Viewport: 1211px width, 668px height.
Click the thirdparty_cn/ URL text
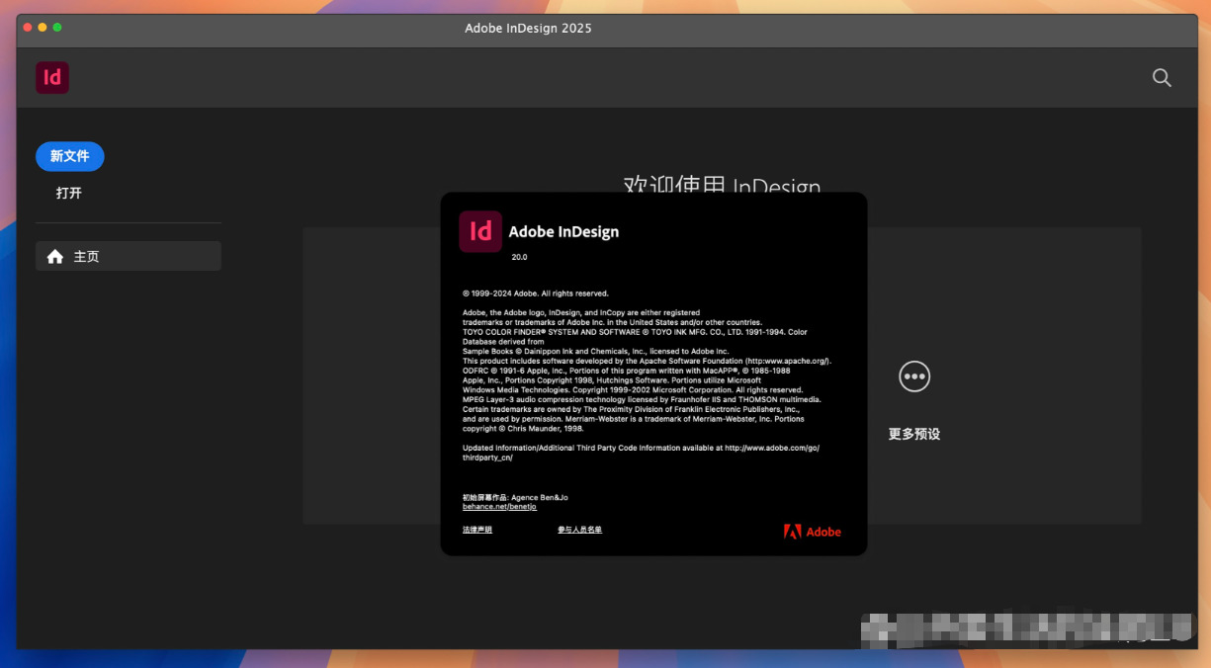tap(487, 458)
